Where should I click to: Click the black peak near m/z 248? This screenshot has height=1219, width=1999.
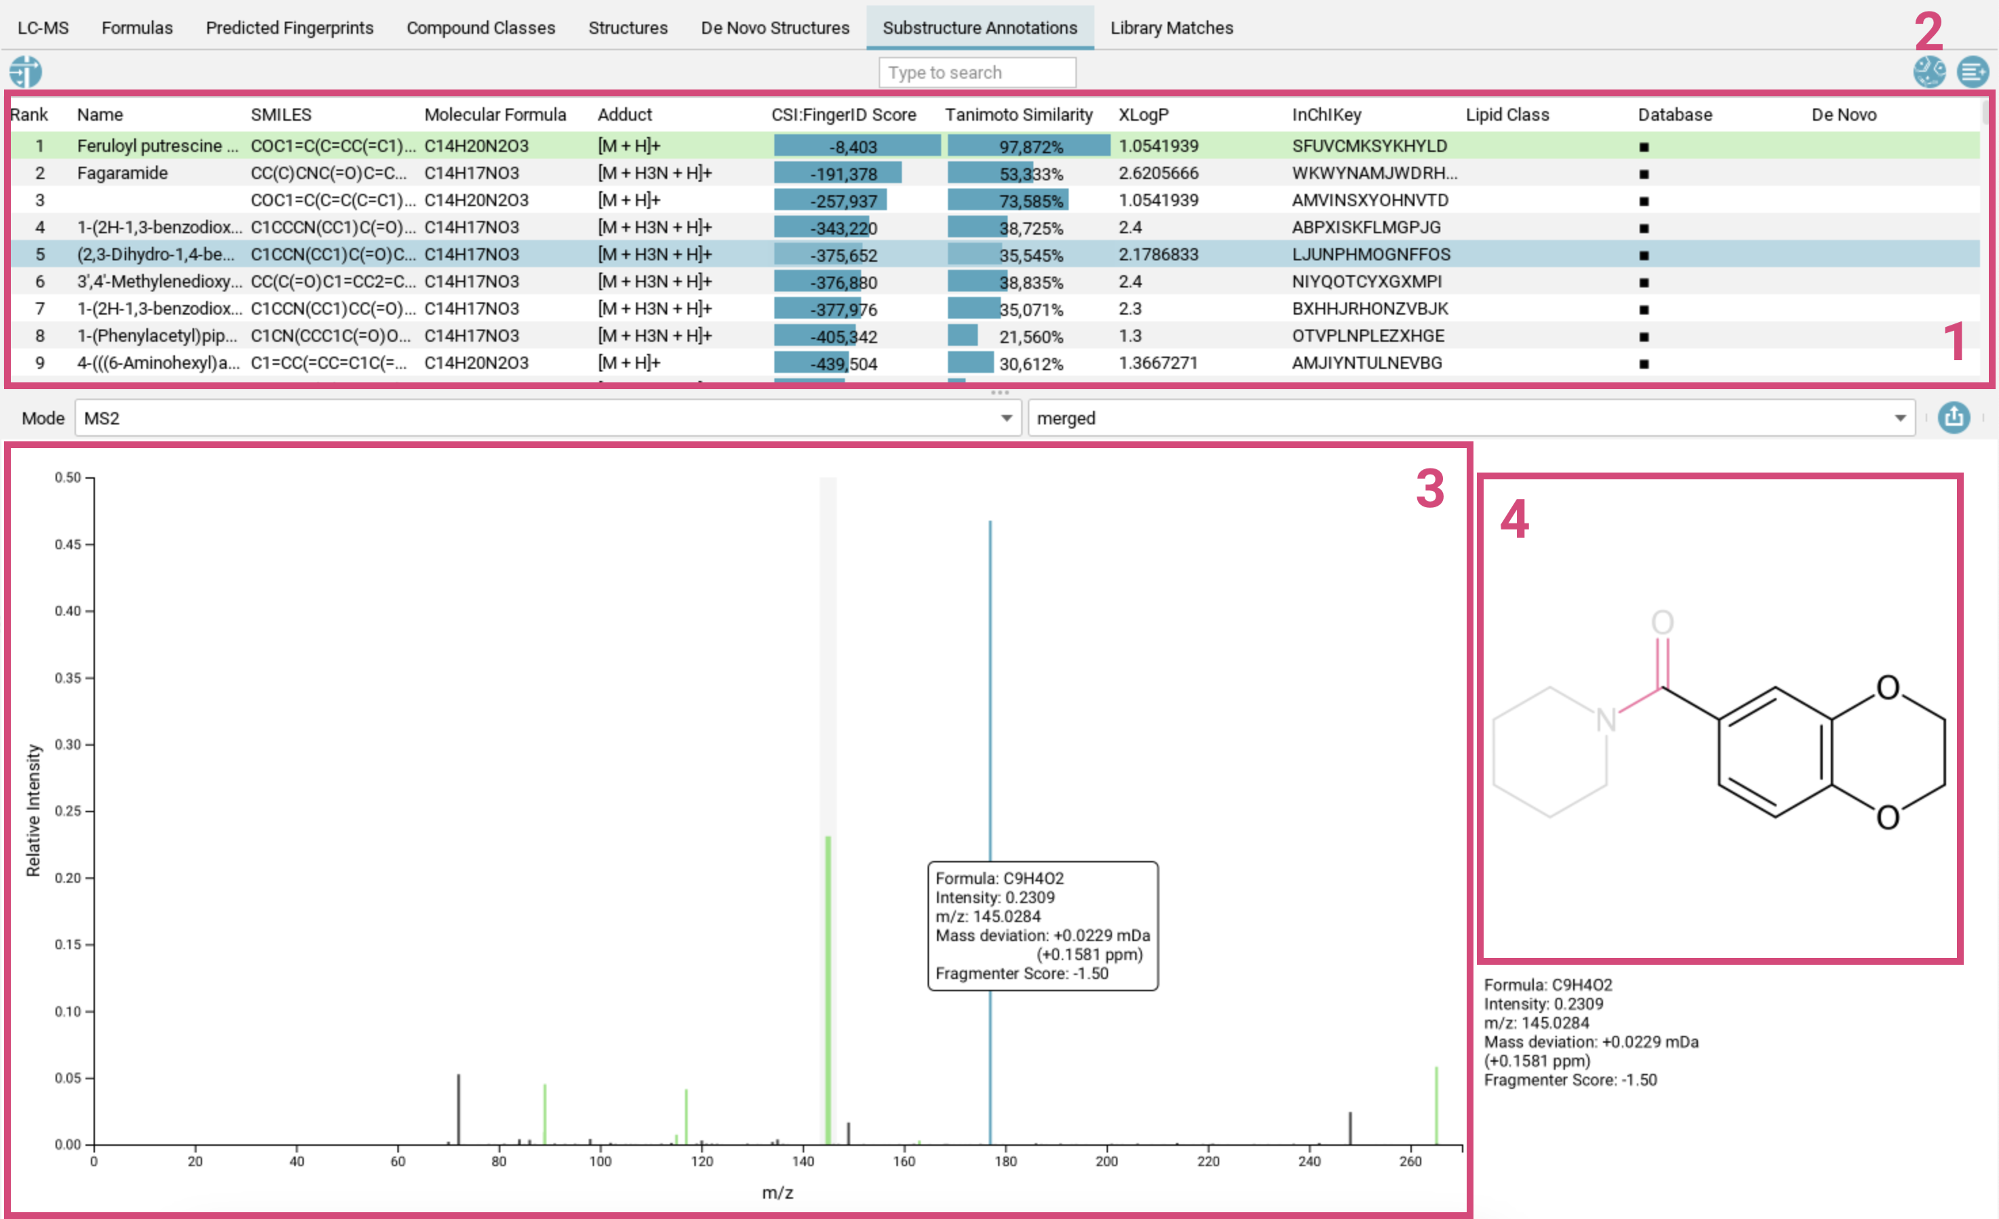point(1350,1128)
